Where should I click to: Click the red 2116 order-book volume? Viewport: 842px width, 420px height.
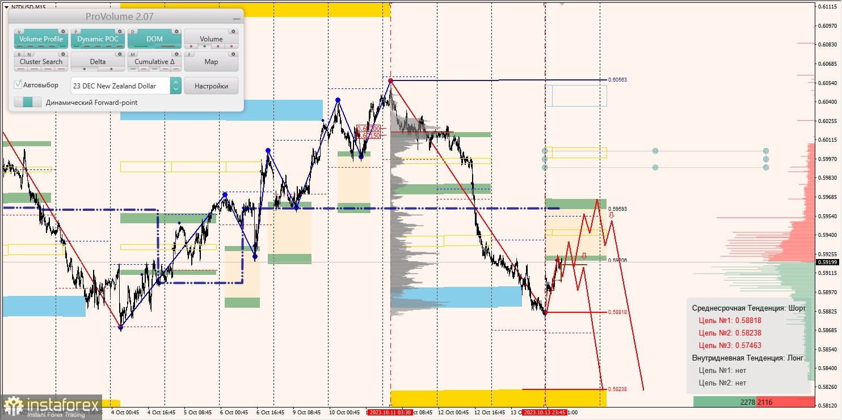[x=765, y=402]
